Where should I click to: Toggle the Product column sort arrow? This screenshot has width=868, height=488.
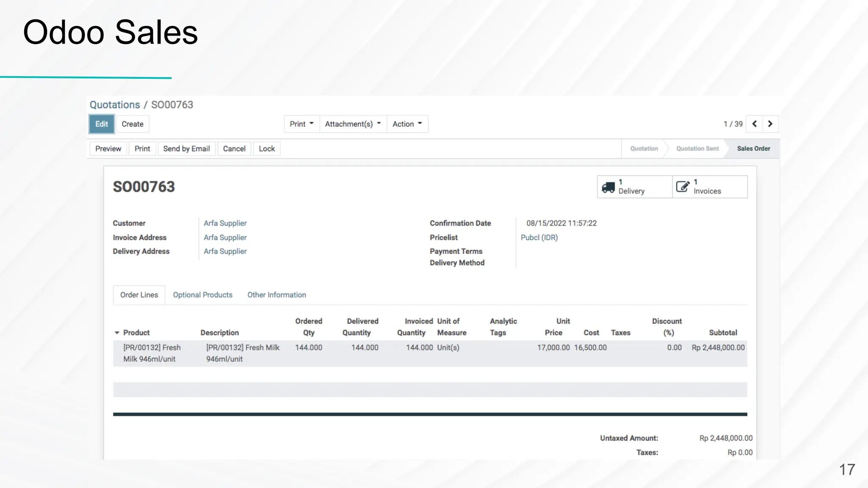point(117,333)
